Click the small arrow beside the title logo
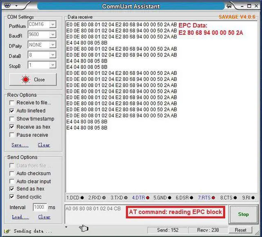Image resolution: width=262 pixels, height=237 pixels. tap(16, 6)
